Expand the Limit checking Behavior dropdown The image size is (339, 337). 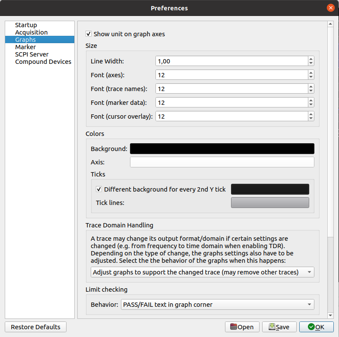point(217,305)
